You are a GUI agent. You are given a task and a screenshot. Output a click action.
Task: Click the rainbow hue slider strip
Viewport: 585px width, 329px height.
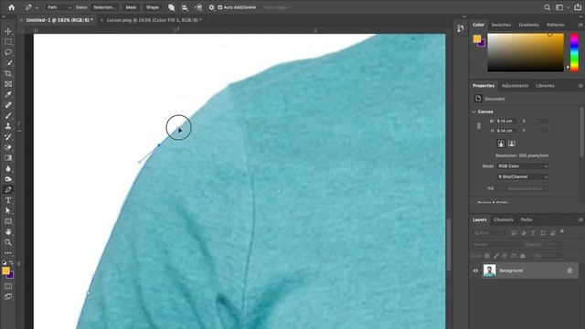point(574,52)
